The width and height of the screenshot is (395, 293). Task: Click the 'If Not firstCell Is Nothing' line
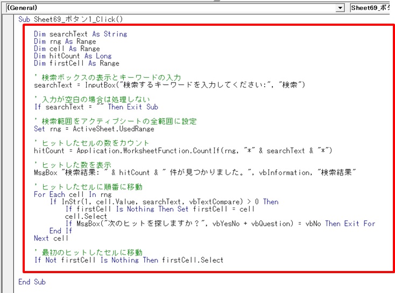coord(129,260)
